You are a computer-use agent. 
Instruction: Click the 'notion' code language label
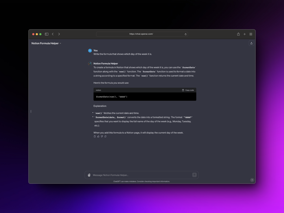pyautogui.click(x=98, y=90)
